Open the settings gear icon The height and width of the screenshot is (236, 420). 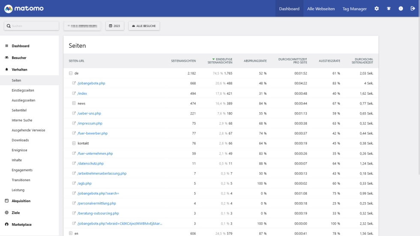(x=377, y=9)
